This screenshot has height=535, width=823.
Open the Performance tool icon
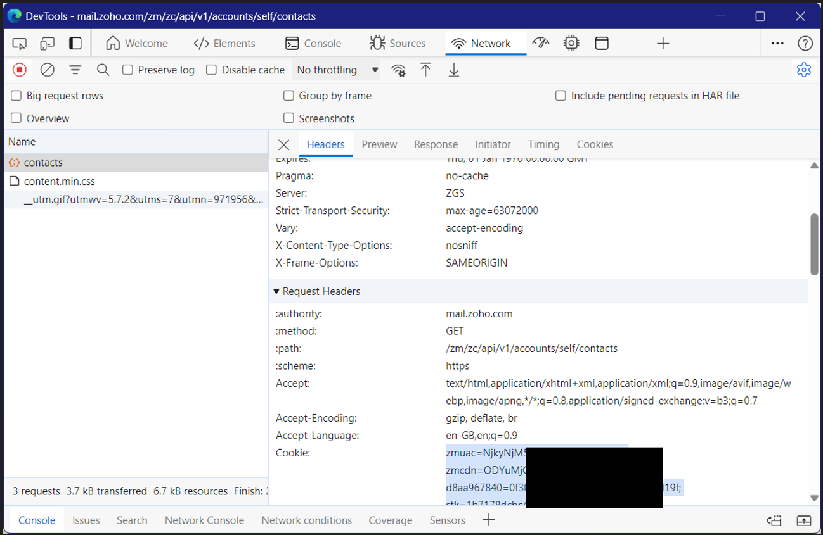pyautogui.click(x=541, y=43)
